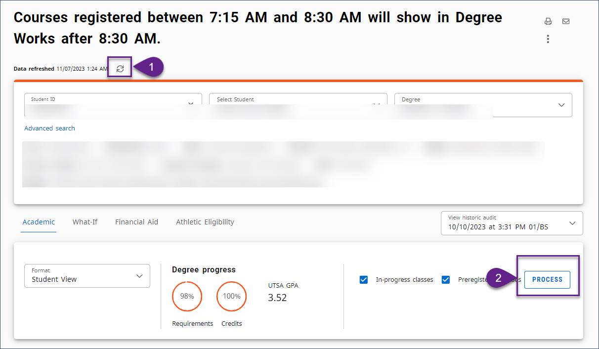The width and height of the screenshot is (599, 349).
Task: Select the Athletic Eligibility tab
Action: click(205, 222)
